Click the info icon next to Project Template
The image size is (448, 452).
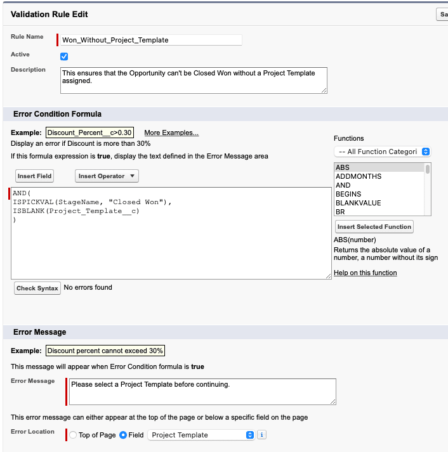click(261, 435)
